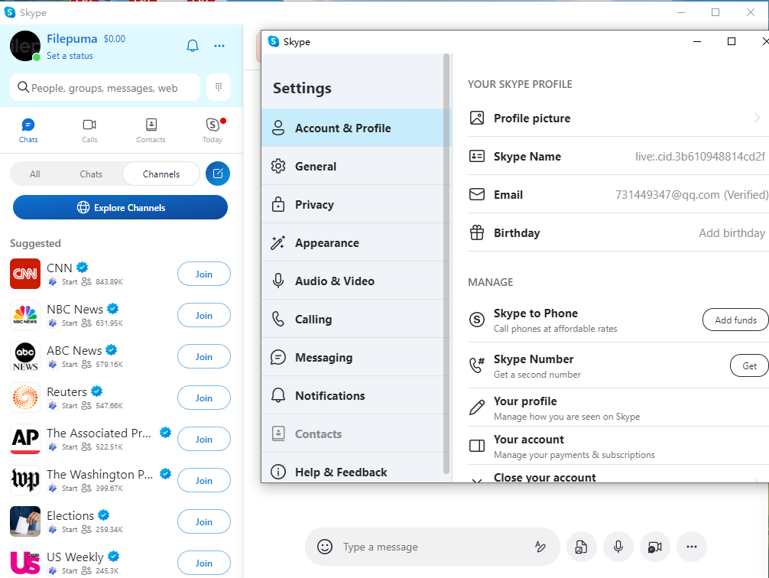Open the more options ellipsis next to the bell
The height and width of the screenshot is (578, 769).
click(219, 46)
